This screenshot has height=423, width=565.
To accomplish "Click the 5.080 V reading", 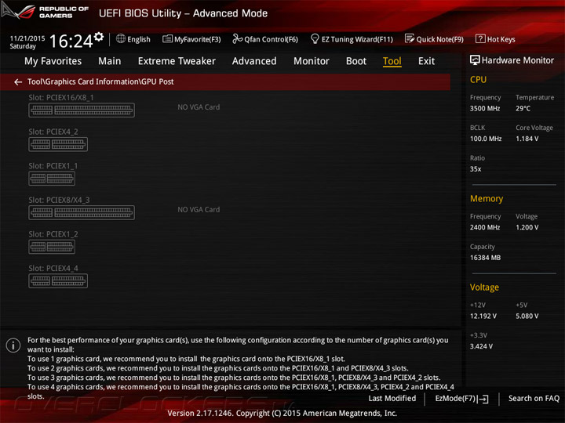I will pyautogui.click(x=527, y=316).
